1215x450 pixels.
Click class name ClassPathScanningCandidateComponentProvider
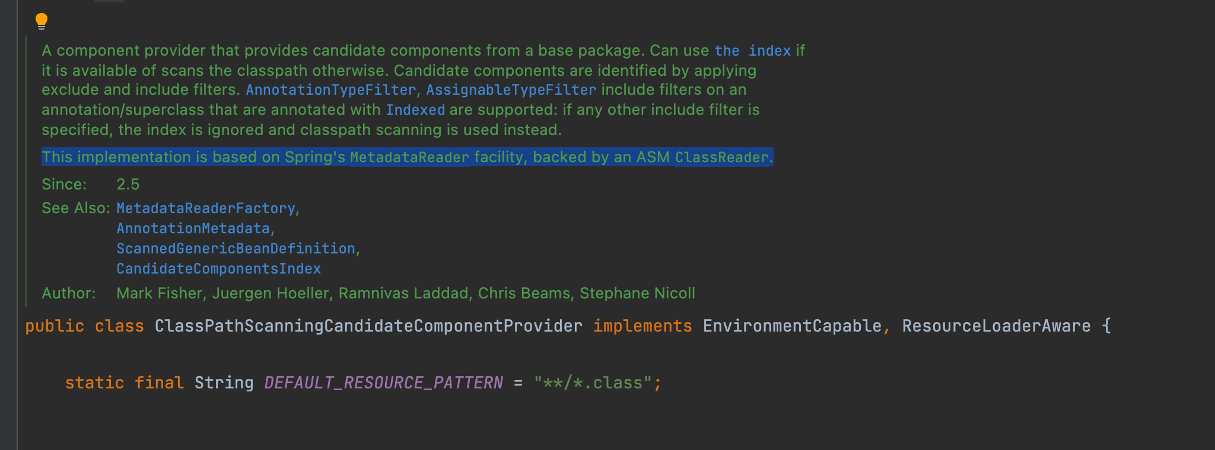click(x=368, y=326)
